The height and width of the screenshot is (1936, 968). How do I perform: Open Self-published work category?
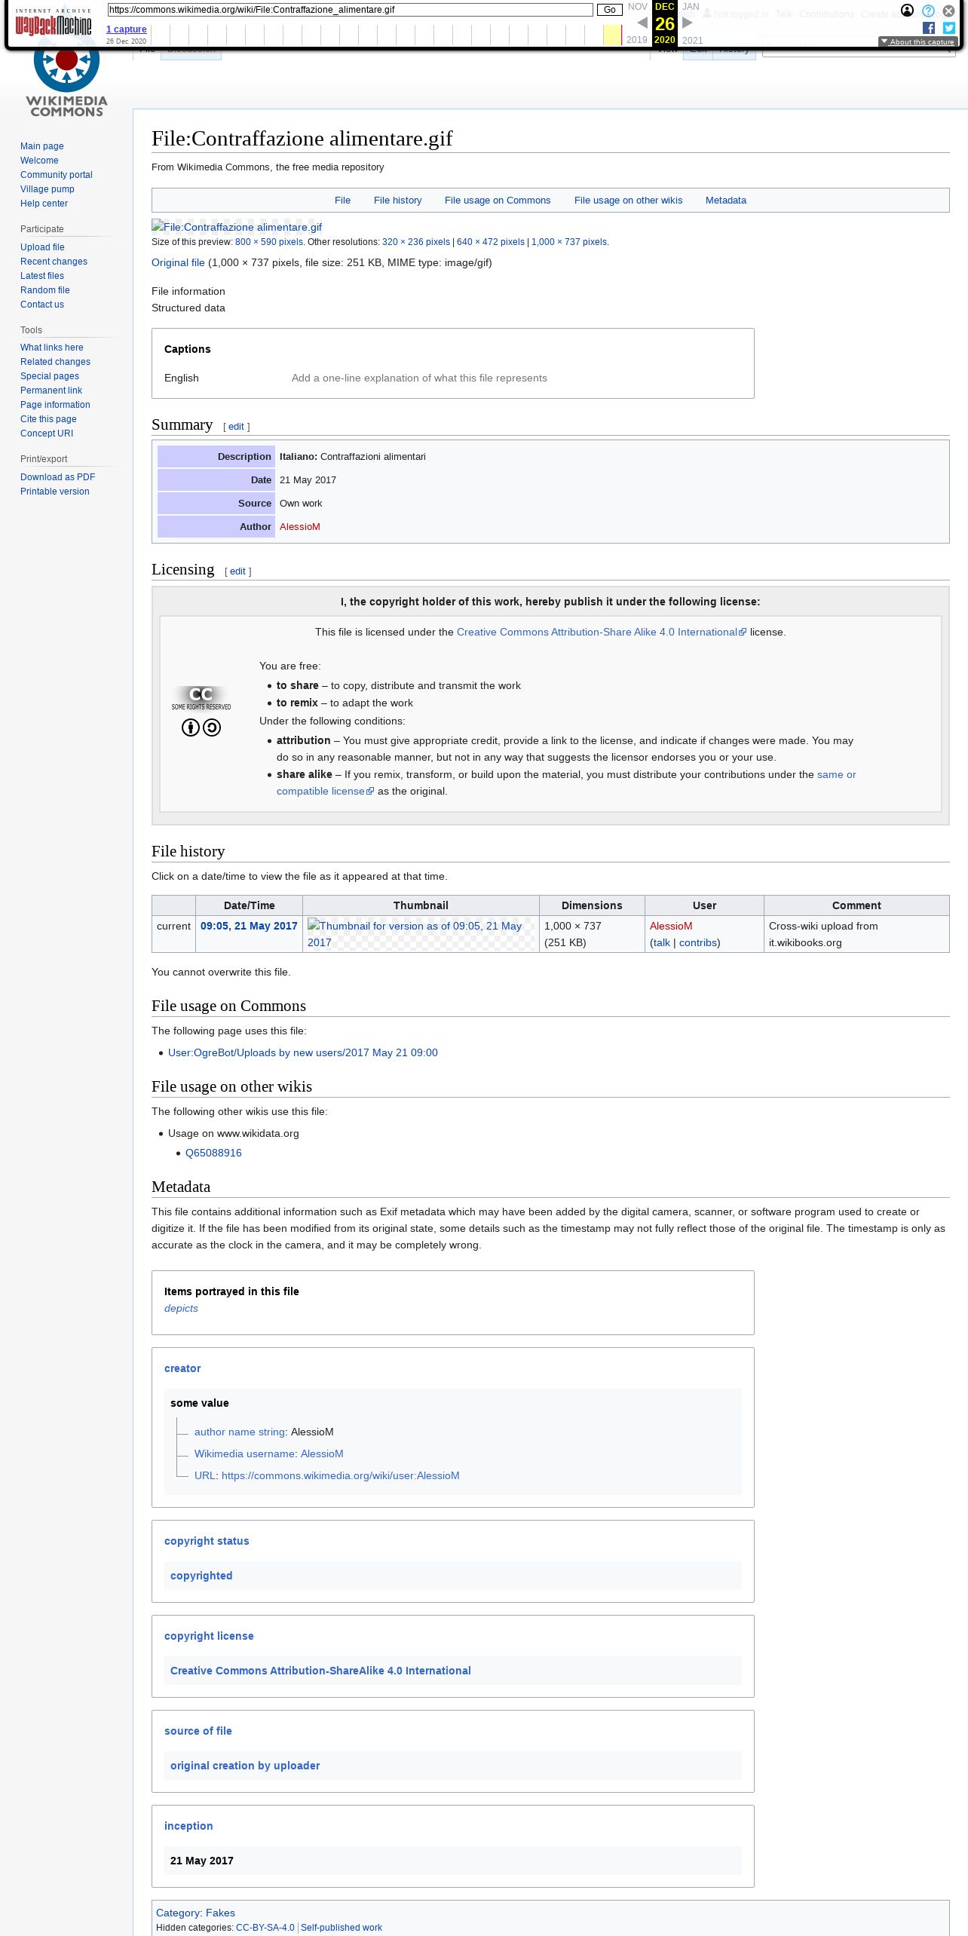point(342,1928)
